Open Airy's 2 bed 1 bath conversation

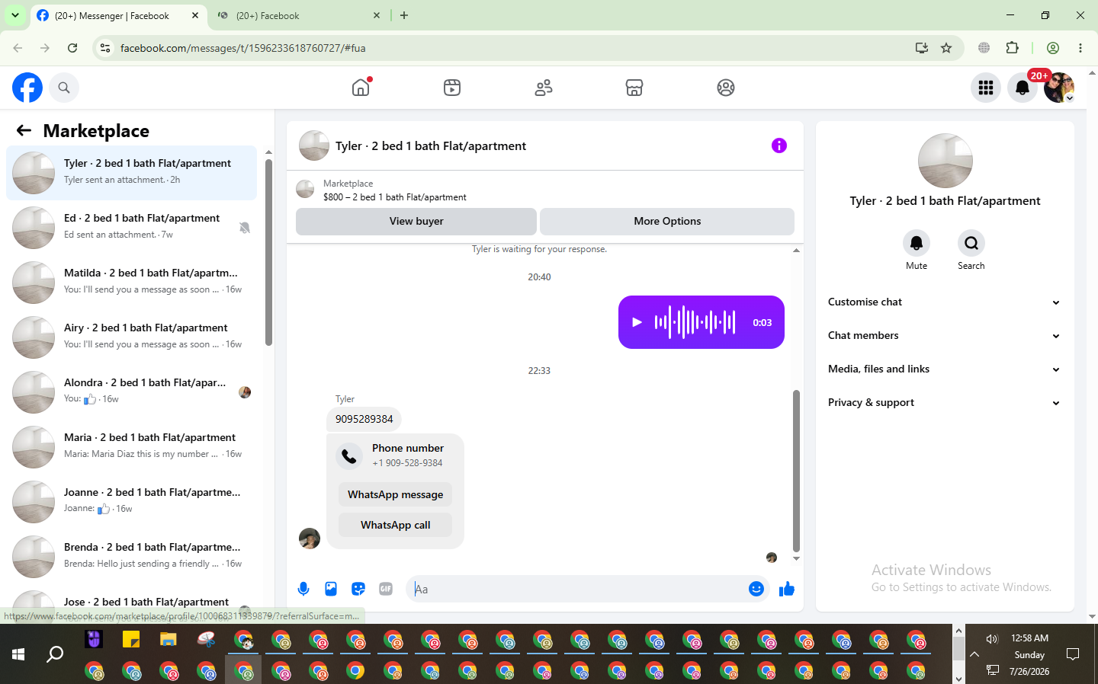132,337
